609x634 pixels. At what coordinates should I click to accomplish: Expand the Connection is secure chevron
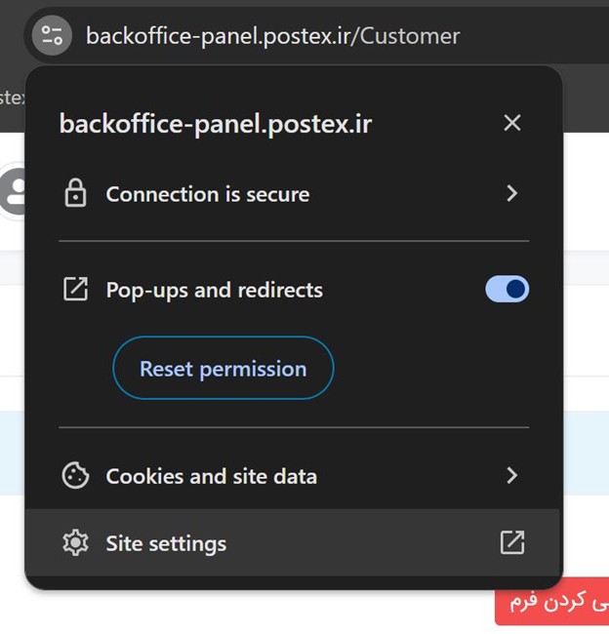tap(512, 193)
